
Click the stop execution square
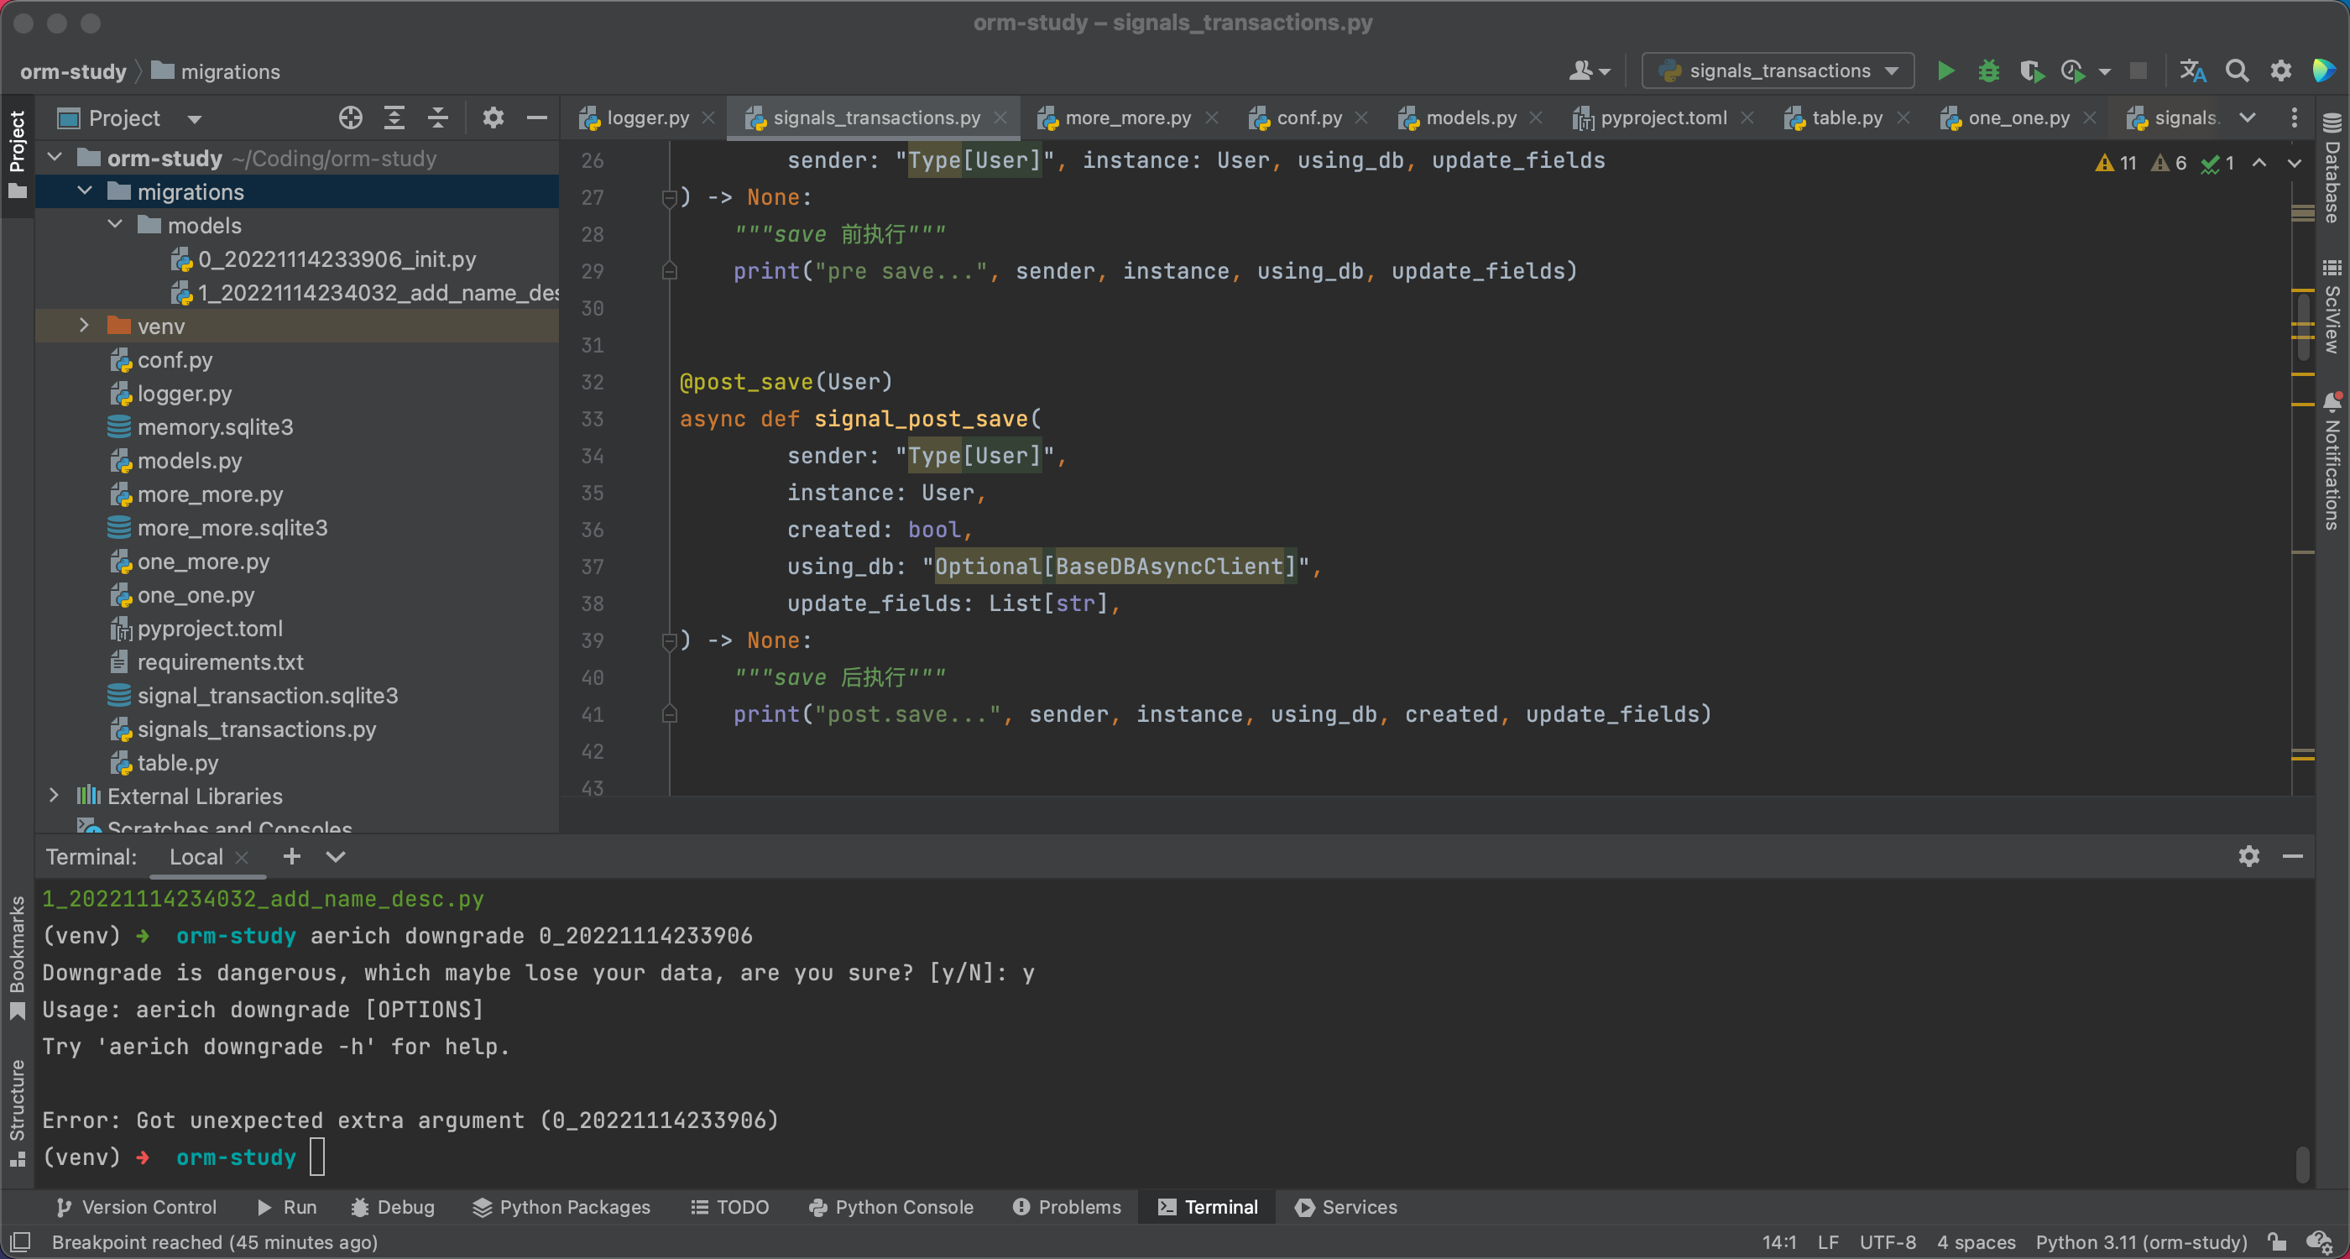click(x=2138, y=71)
